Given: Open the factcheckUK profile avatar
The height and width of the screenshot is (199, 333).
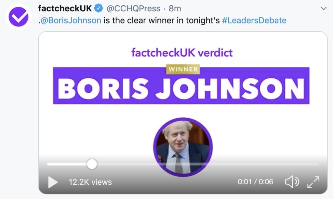Looking at the screenshot, I should click(x=19, y=17).
